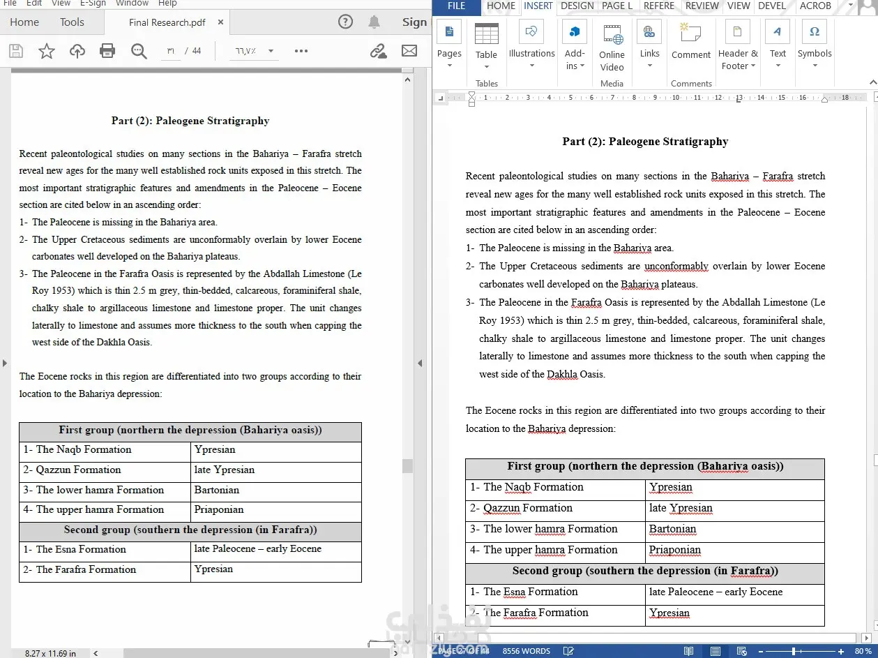Viewport: 878px width, 658px height.
Task: Open the Tools tab in Acrobat
Action: 72,22
